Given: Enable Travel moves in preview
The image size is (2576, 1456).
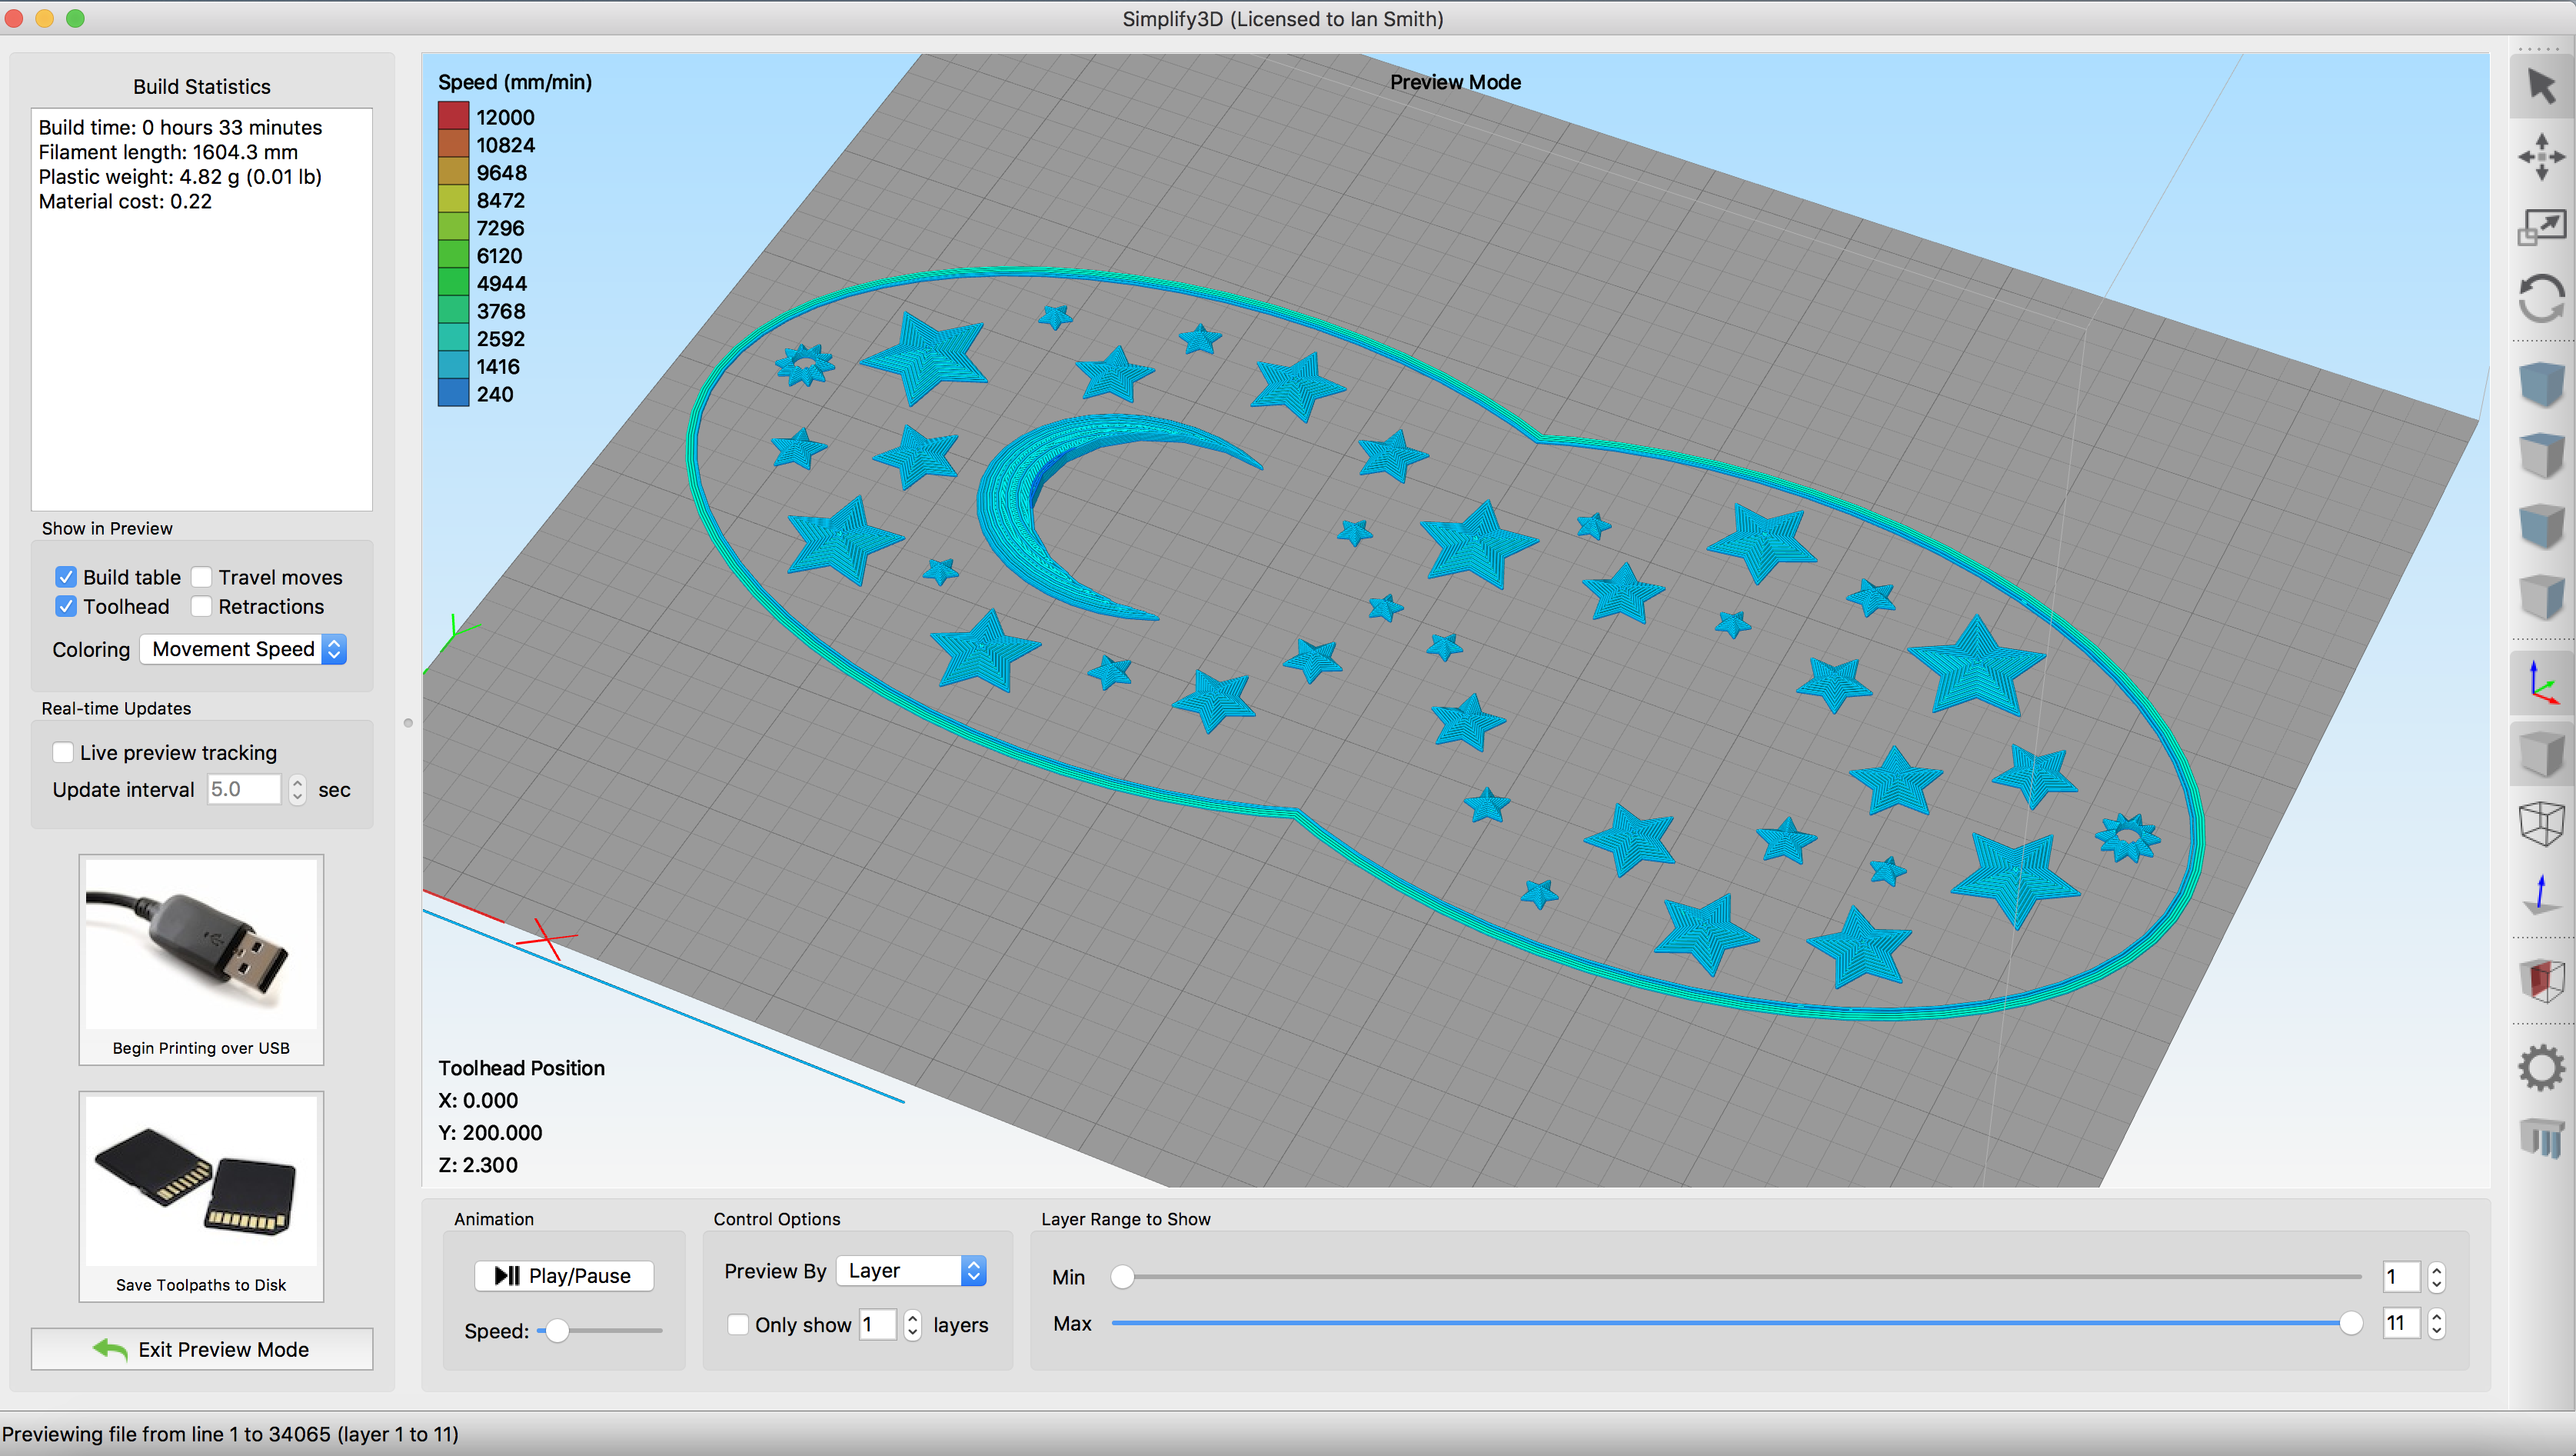Looking at the screenshot, I should [x=202, y=577].
